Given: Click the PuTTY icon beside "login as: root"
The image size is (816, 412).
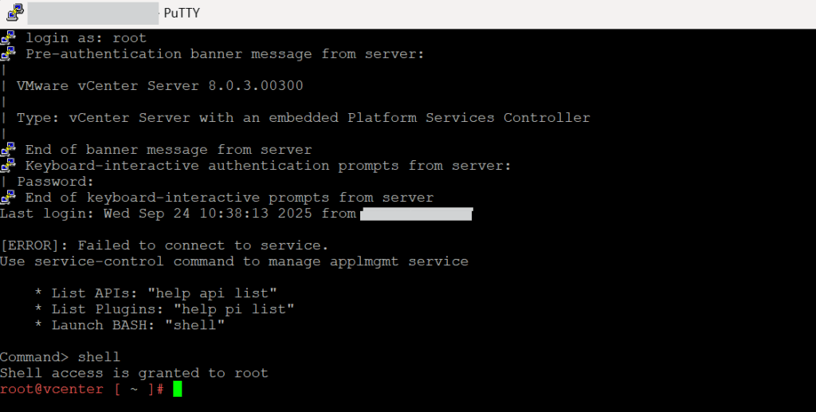Looking at the screenshot, I should point(8,37).
